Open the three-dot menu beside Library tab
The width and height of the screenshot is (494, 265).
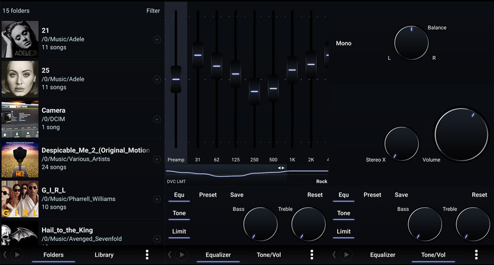(x=147, y=255)
